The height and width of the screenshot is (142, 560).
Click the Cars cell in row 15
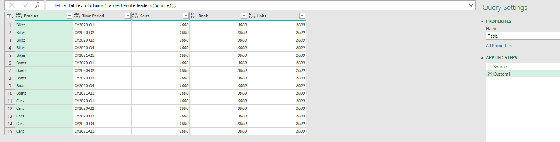44,131
